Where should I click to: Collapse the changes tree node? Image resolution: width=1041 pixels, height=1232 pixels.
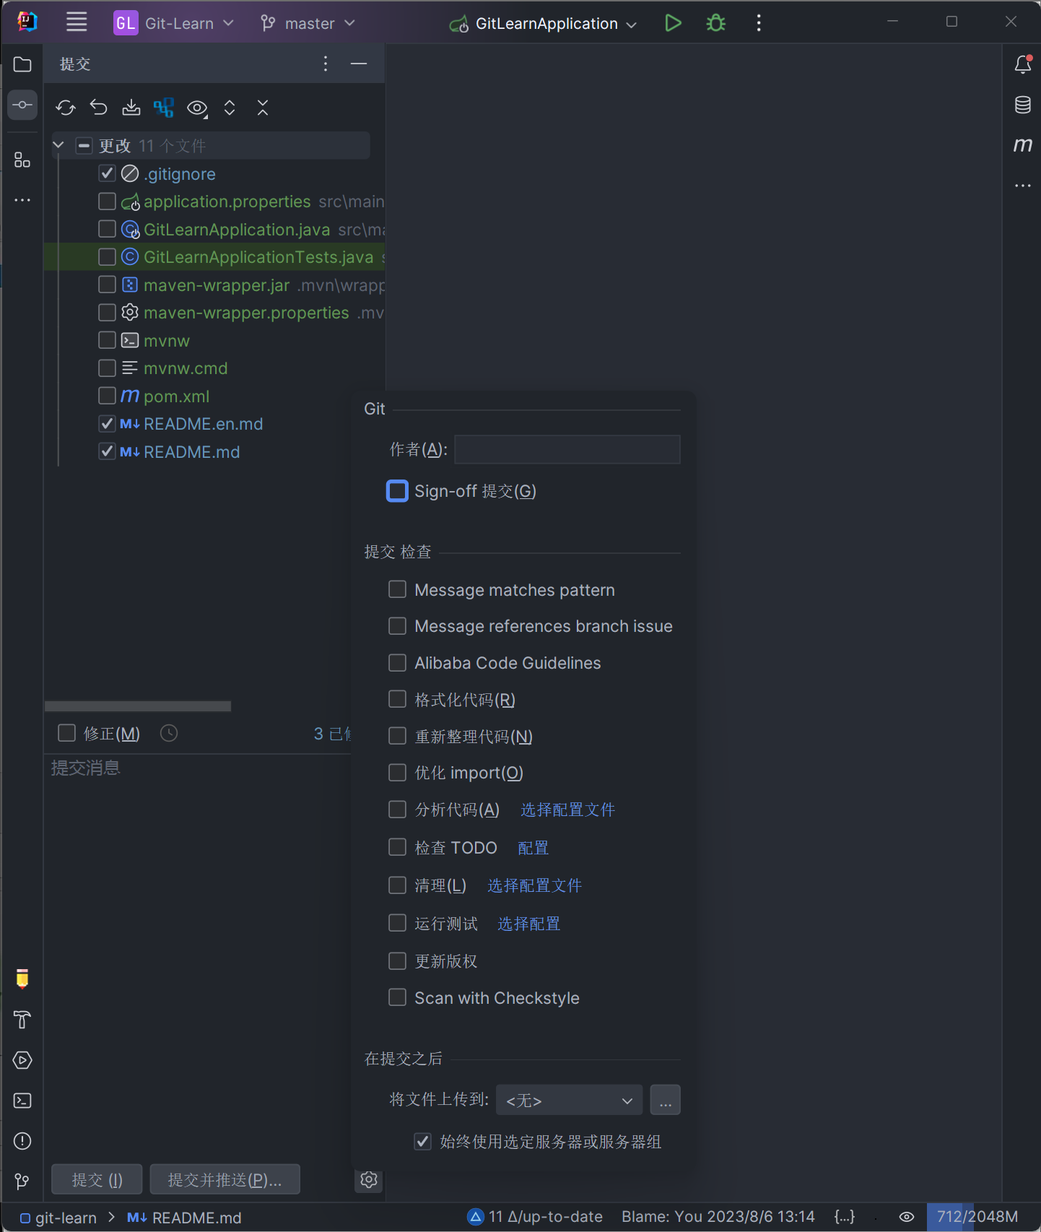58,145
